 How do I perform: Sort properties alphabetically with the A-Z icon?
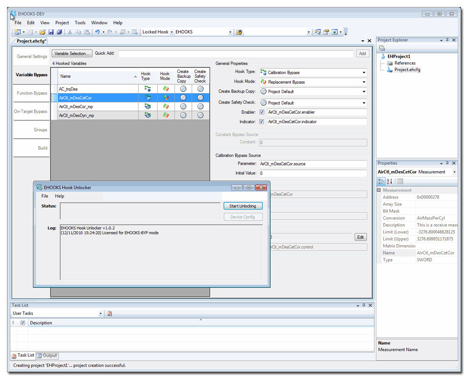(389, 181)
